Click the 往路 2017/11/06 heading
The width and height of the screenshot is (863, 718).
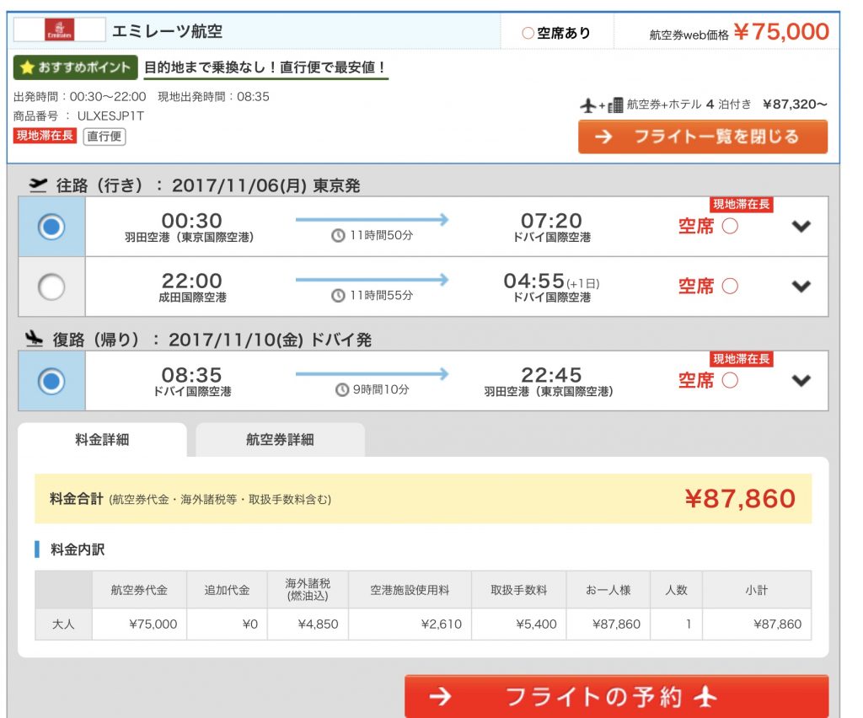point(209,185)
